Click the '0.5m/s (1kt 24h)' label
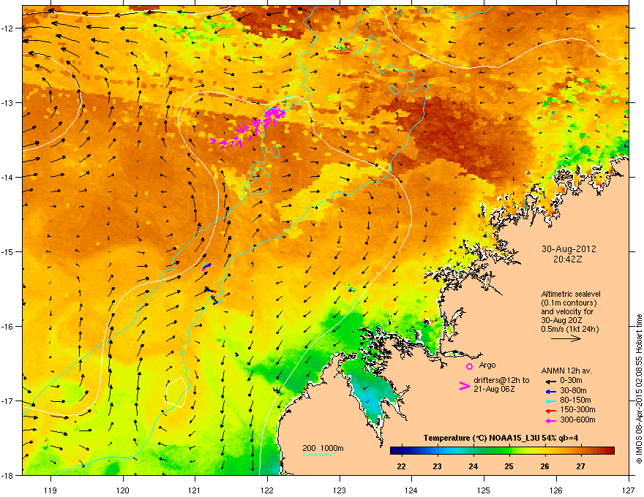This screenshot has height=497, width=644. pyautogui.click(x=569, y=329)
